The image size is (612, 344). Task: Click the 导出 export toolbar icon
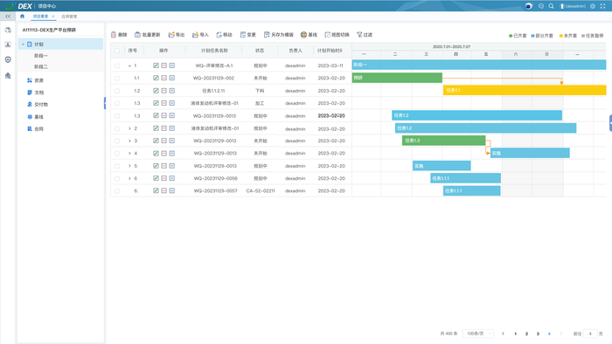[x=171, y=35]
